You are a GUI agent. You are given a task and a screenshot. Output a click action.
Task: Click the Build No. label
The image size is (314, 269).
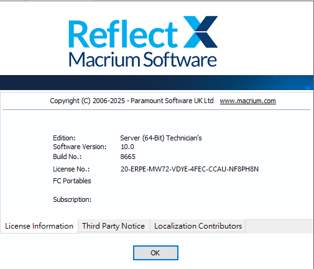(67, 157)
